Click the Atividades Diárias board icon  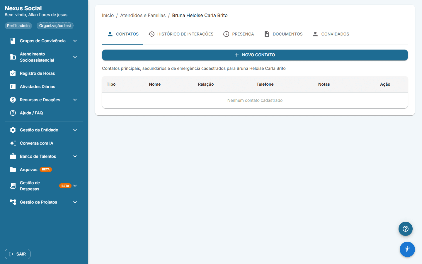(13, 87)
